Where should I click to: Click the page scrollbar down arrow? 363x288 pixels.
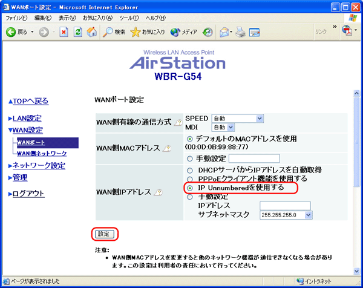pyautogui.click(x=356, y=270)
